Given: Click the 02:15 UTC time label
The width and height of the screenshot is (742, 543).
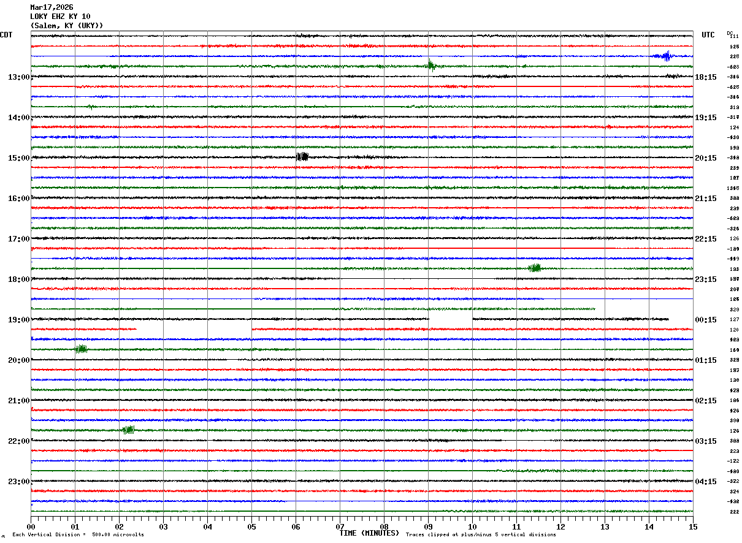Looking at the screenshot, I should 706,401.
